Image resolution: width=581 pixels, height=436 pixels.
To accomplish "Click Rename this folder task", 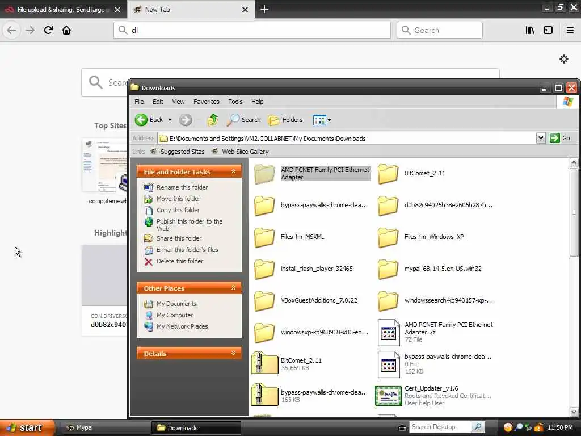I will [x=176, y=187].
